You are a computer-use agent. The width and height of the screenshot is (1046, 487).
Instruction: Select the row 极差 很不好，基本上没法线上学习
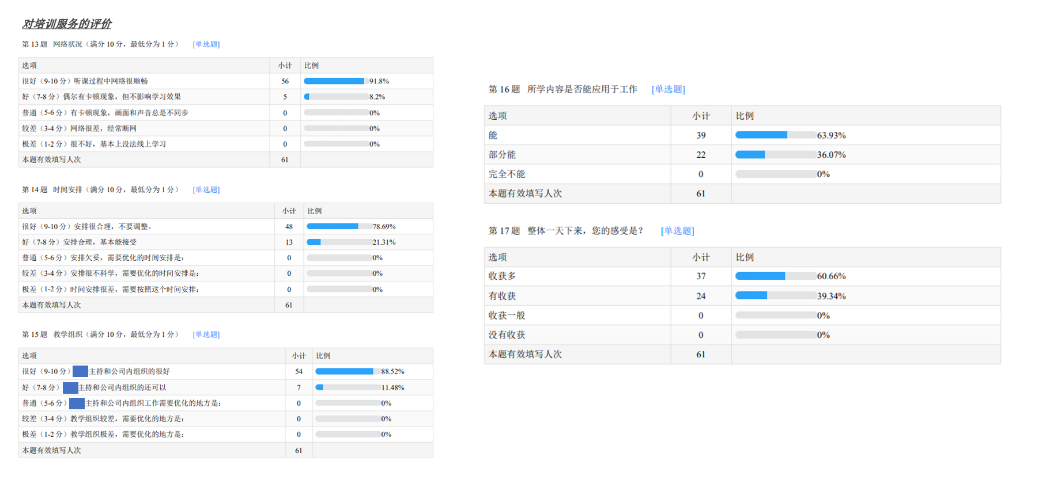[226, 144]
